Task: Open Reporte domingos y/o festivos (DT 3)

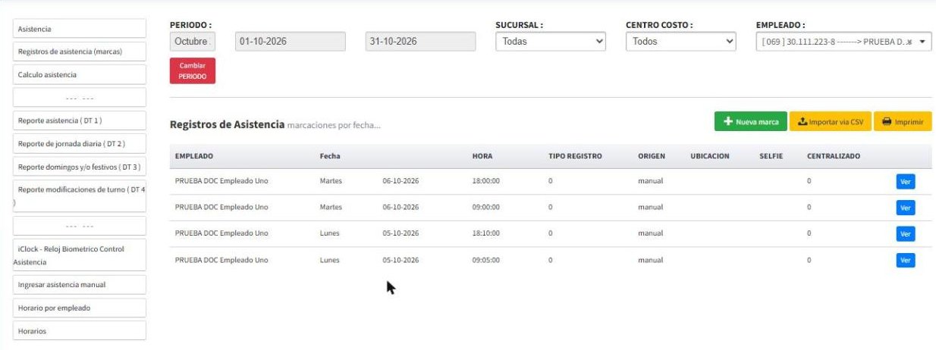Action: click(x=80, y=167)
